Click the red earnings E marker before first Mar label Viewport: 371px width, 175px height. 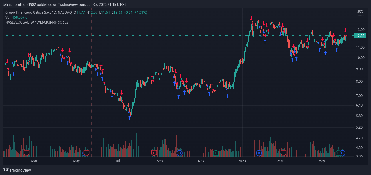[x=26, y=153]
